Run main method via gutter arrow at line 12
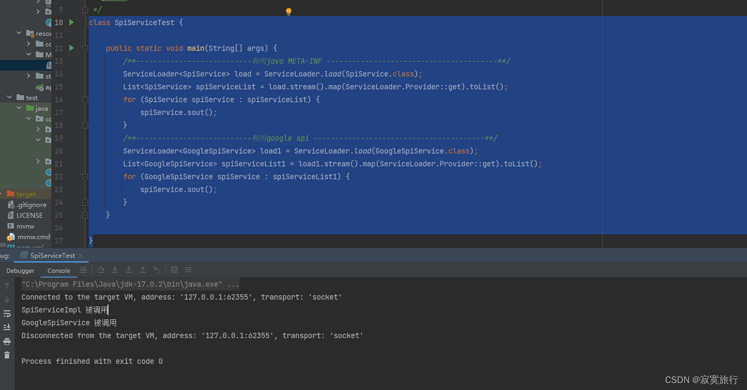 (72, 48)
